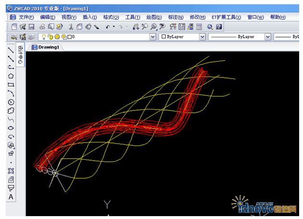Select the Revision cloud tool
Screen dimensions: 303x219
point(11,110)
